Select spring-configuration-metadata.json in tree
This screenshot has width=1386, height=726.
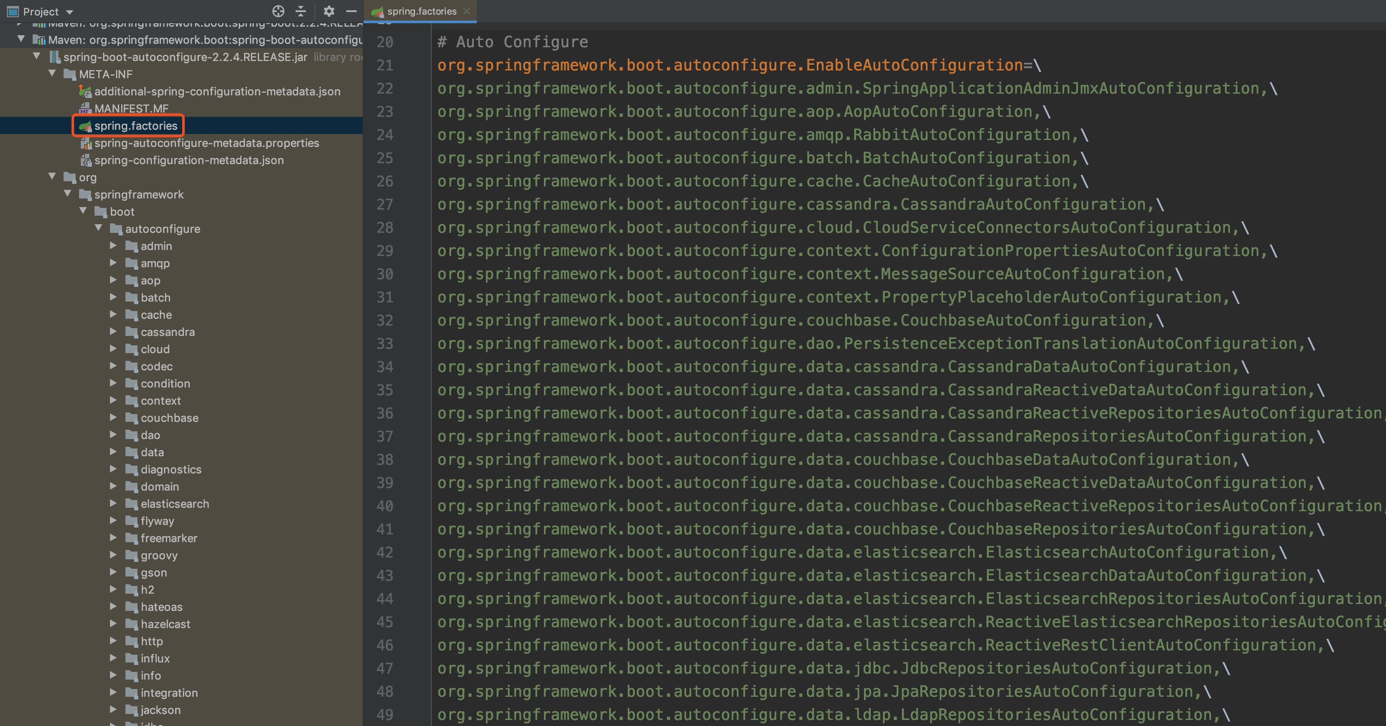point(189,160)
